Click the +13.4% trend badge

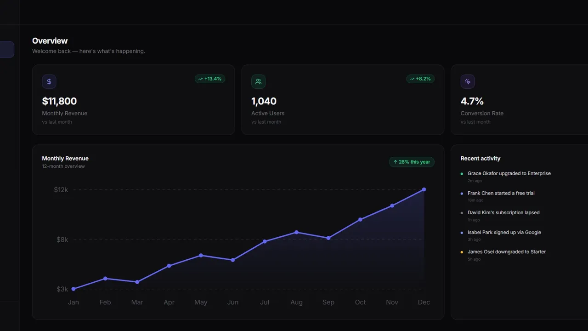[x=210, y=79]
